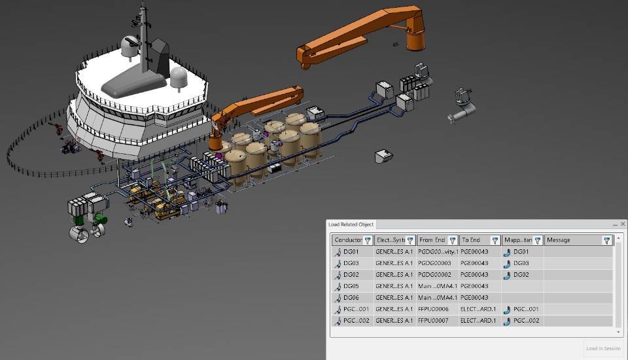The width and height of the screenshot is (628, 360).
Task: Click the conductor icon of row DG06
Action: pyautogui.click(x=338, y=297)
